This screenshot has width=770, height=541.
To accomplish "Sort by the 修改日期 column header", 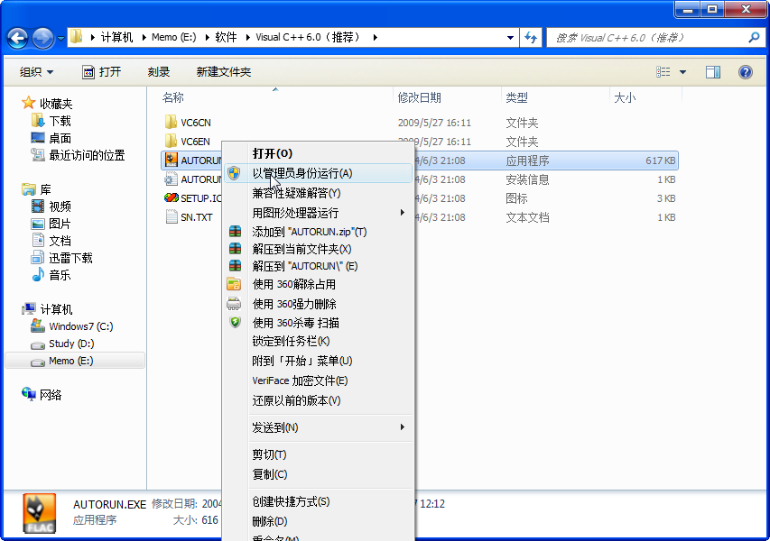I will (x=447, y=97).
